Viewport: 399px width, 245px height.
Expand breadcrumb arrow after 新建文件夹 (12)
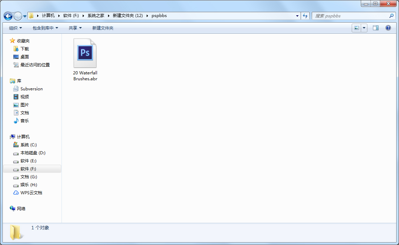click(x=147, y=16)
